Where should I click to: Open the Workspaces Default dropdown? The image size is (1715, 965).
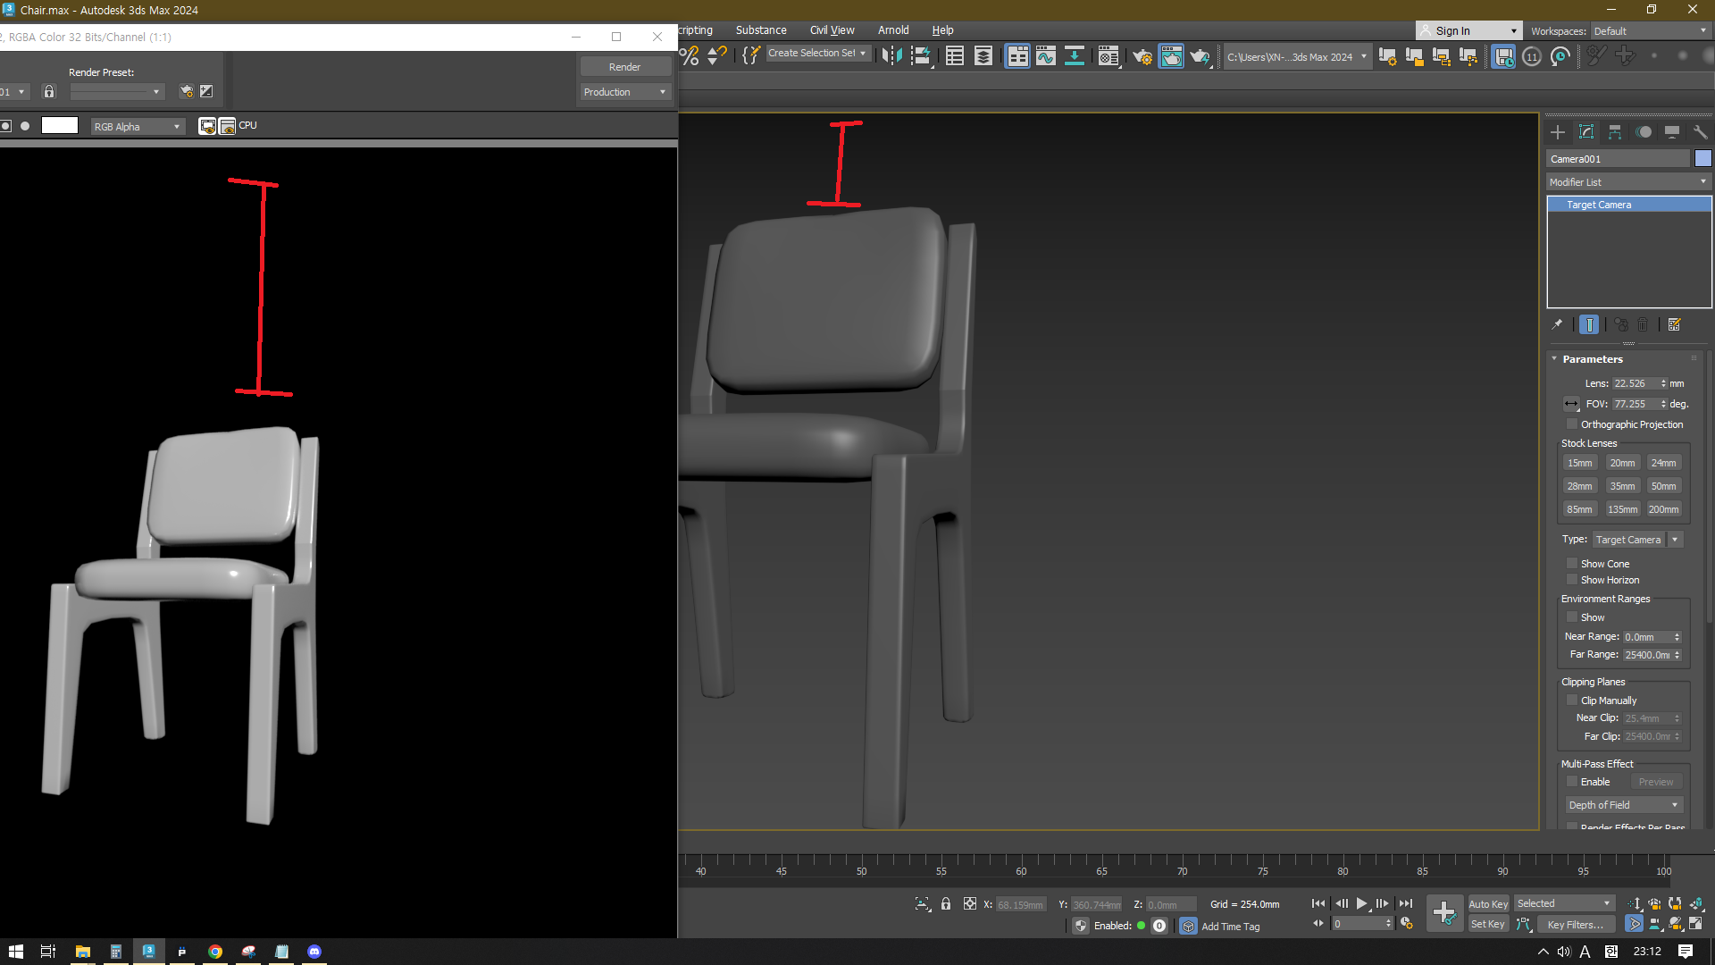coord(1651,30)
